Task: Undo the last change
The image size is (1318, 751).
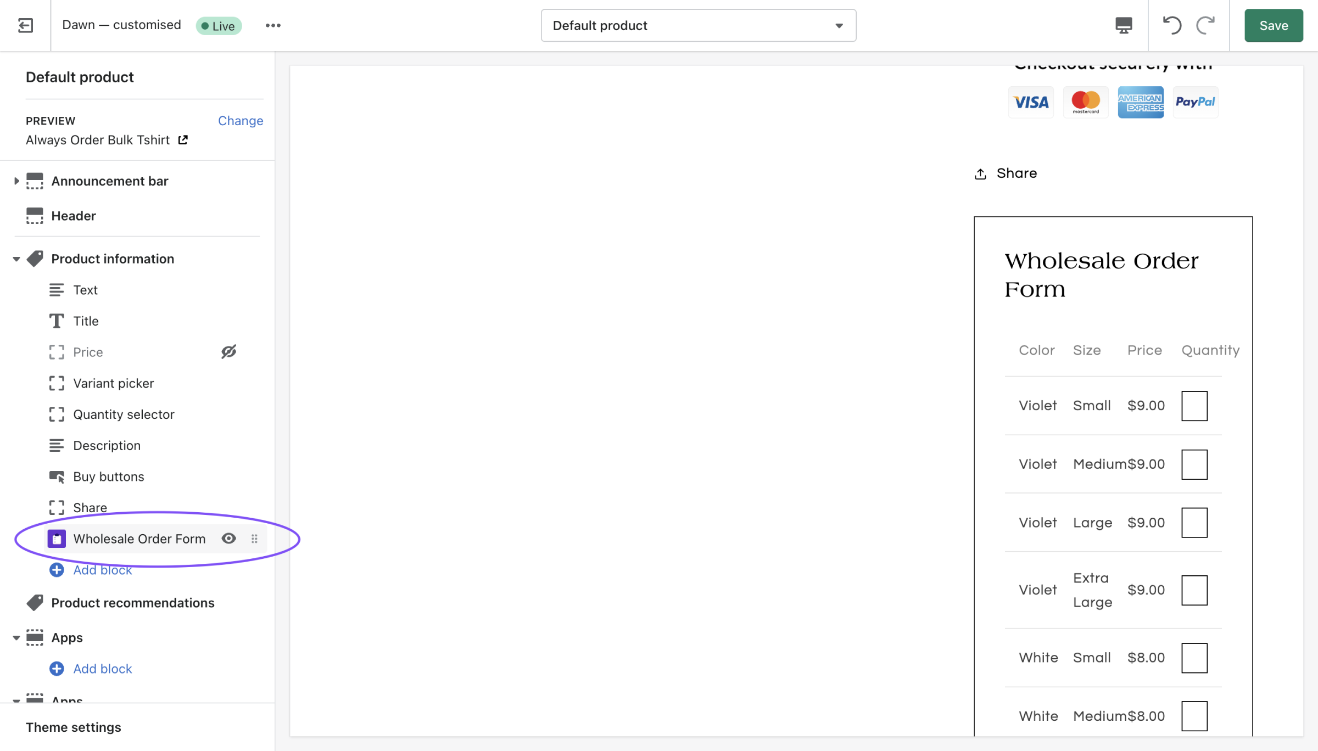Action: [1171, 25]
